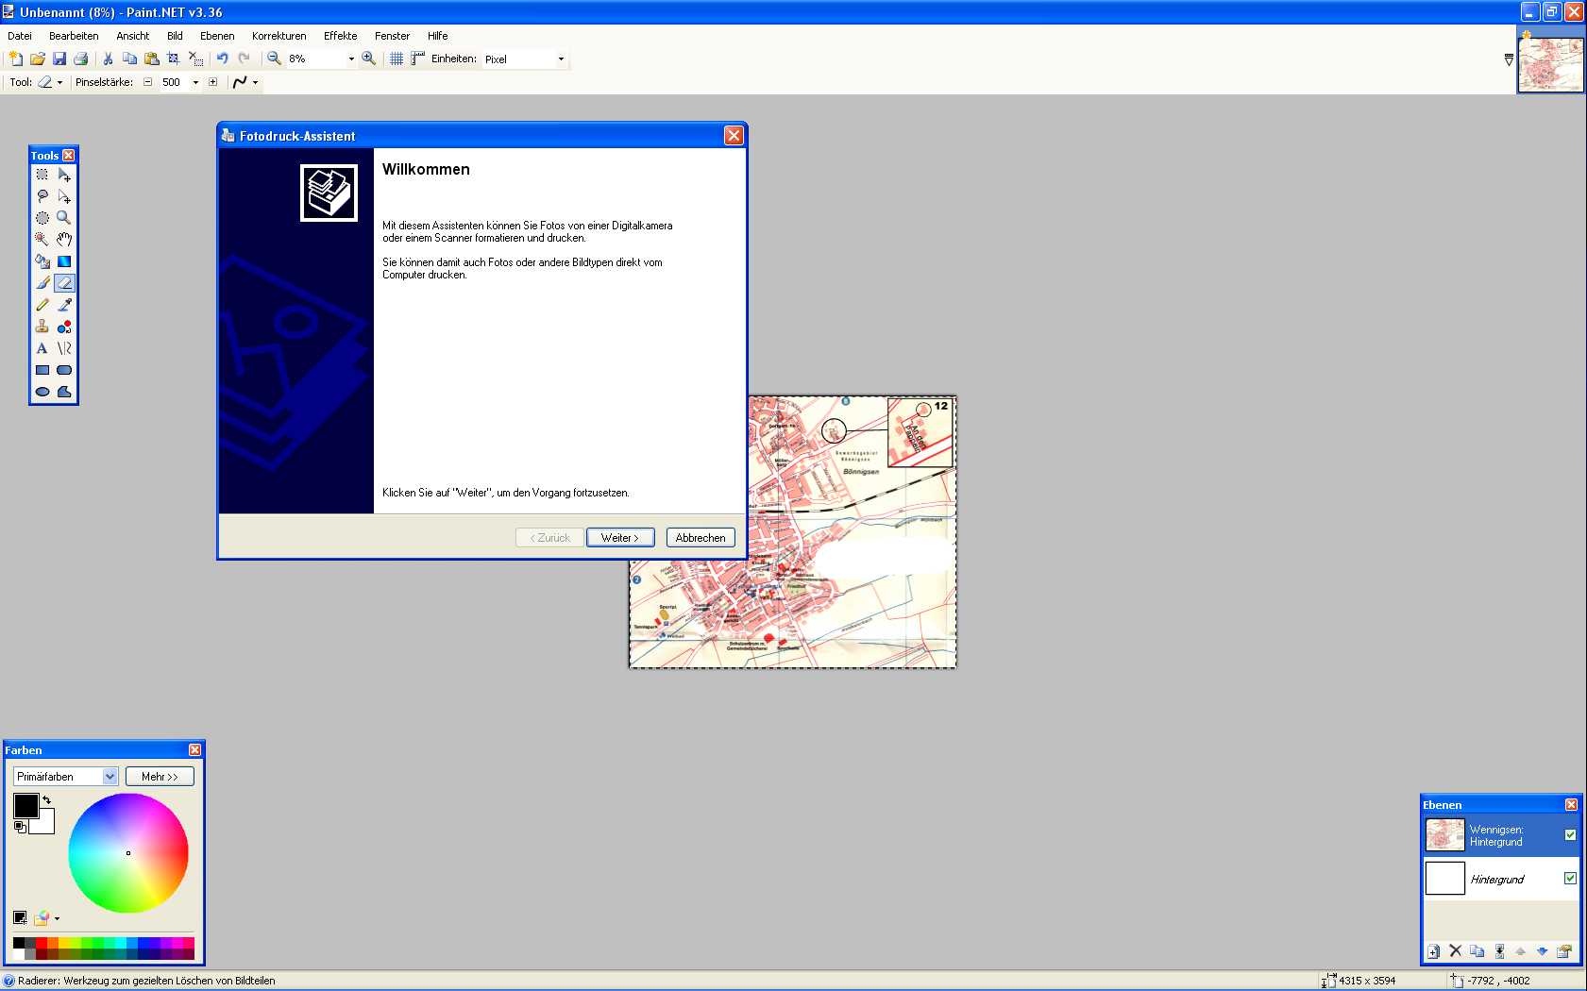Click the Mehr >> button in Farben

(x=160, y=777)
